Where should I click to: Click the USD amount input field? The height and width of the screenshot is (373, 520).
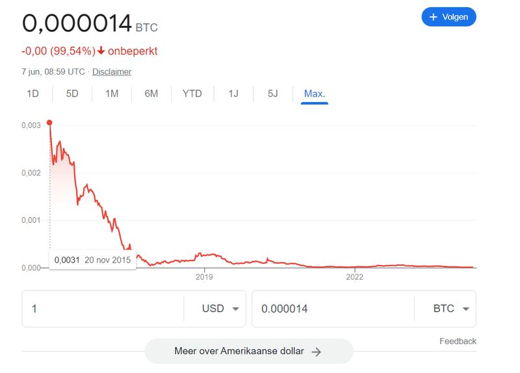[x=103, y=309]
